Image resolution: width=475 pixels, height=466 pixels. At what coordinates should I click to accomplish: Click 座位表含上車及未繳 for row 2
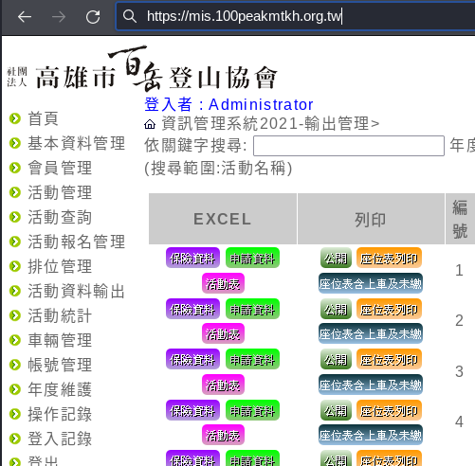click(x=371, y=333)
